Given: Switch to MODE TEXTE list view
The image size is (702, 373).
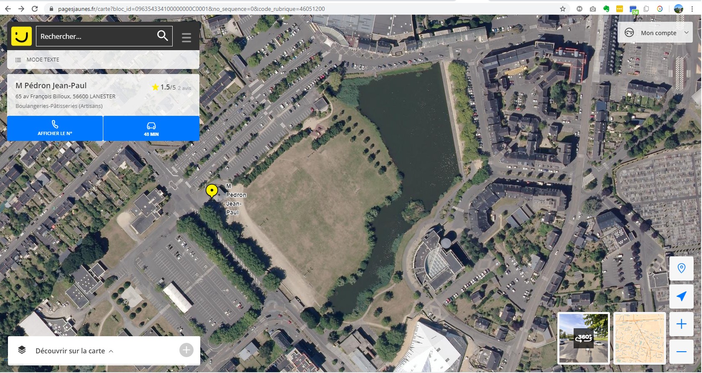Looking at the screenshot, I should [x=37, y=60].
